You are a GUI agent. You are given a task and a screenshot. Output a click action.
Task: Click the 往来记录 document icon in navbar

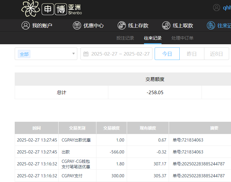click(x=211, y=26)
